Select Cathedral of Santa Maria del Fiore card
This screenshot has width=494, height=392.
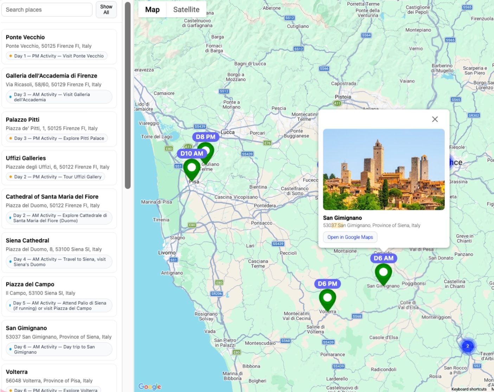59,209
